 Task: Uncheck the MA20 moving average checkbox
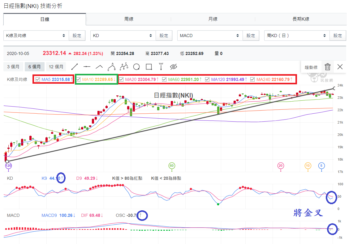coord(121,79)
